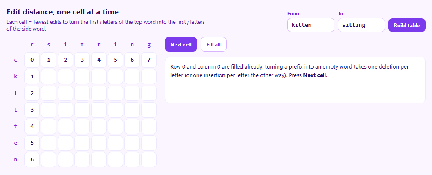This screenshot has height=175, width=432.
Task: Click empty cell at row k, column s
Action: 49,77
